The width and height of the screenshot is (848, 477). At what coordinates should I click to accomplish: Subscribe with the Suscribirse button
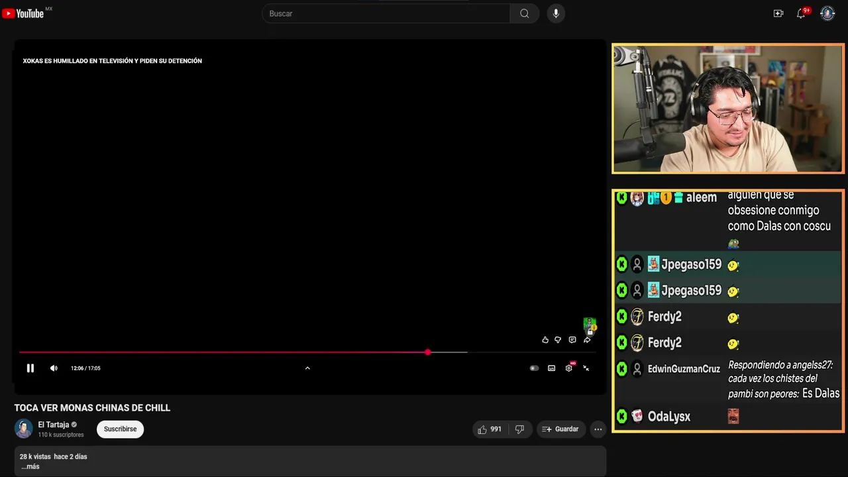(x=120, y=429)
